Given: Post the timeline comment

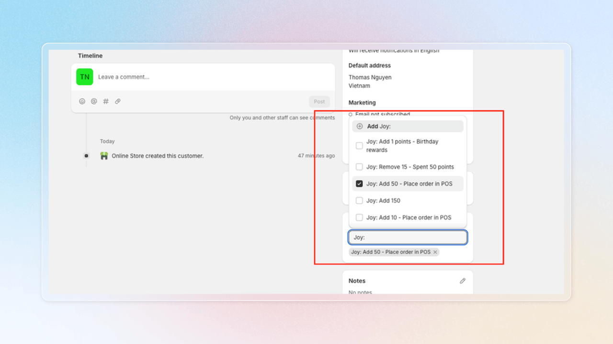Looking at the screenshot, I should (x=319, y=101).
